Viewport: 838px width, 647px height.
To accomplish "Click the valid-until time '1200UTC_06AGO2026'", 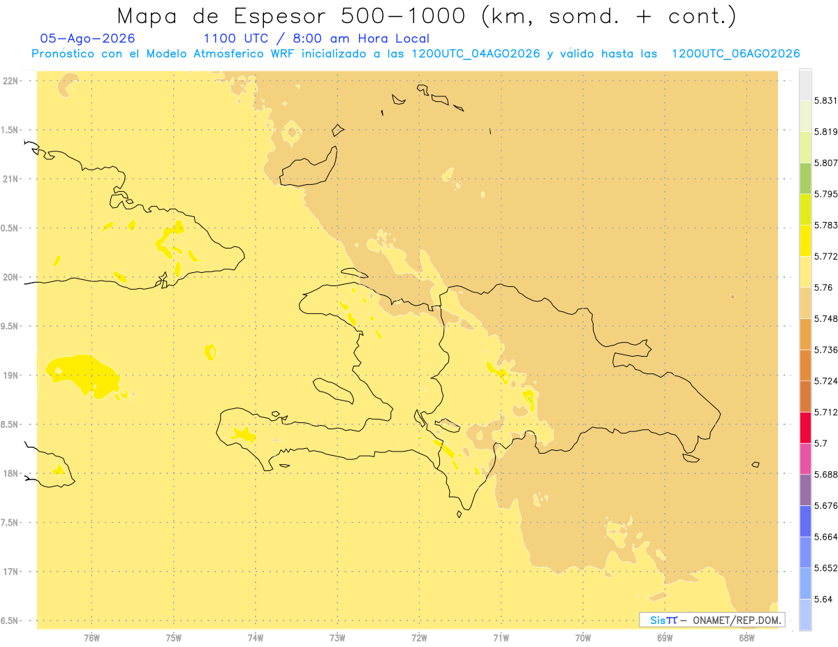I will [735, 54].
